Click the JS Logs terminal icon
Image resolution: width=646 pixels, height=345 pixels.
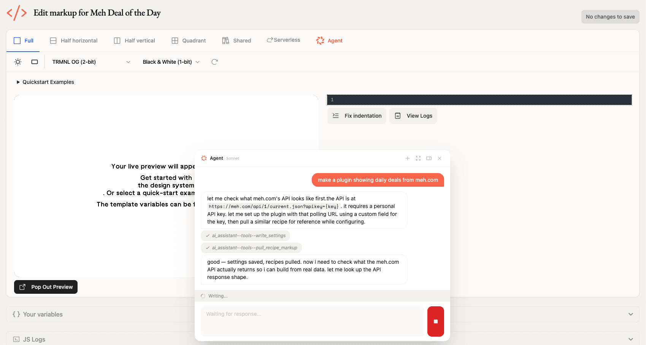[16, 339]
